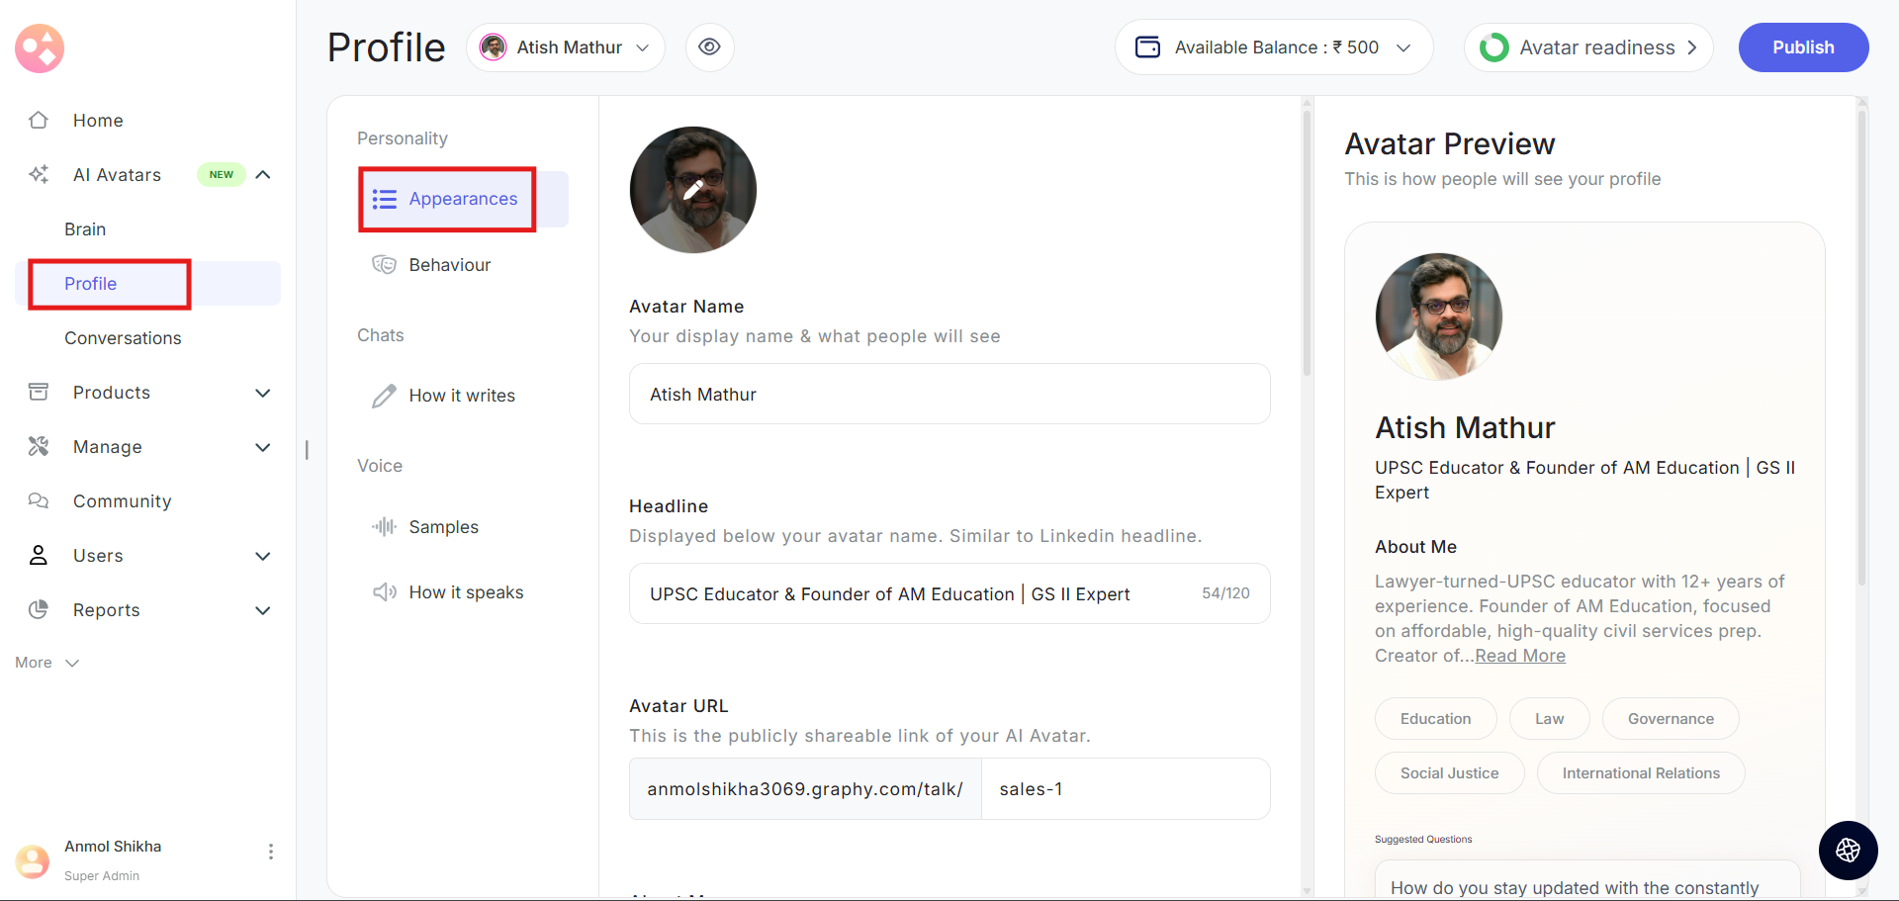
Task: Collapse the AI Avatars section
Action: click(x=263, y=175)
